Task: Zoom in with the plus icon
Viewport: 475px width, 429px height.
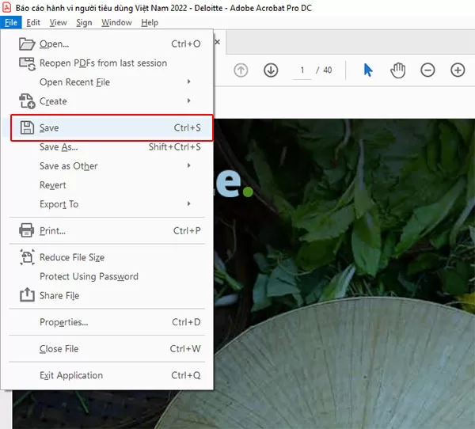Action: [458, 70]
